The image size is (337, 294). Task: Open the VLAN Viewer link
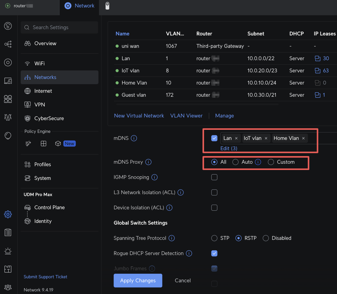tap(186, 116)
